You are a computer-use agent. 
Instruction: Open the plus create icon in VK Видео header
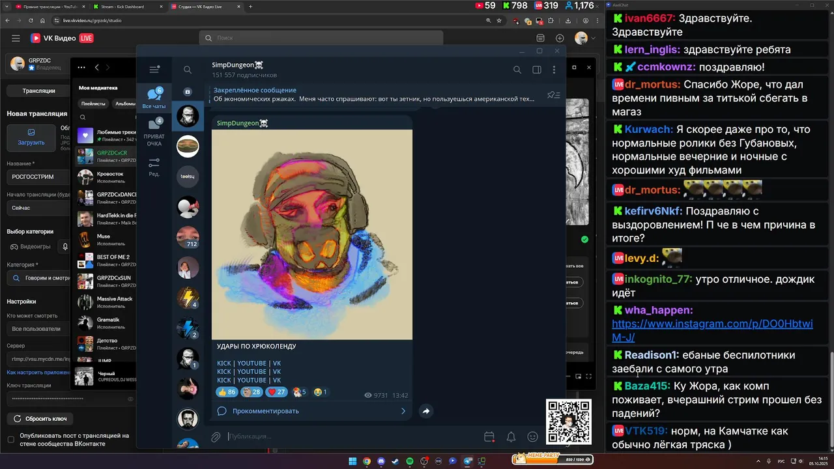[x=560, y=38]
